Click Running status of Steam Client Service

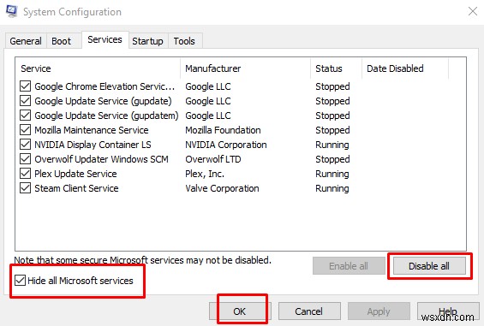(x=332, y=188)
